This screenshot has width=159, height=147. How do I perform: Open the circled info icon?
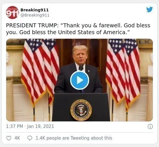(x=150, y=126)
